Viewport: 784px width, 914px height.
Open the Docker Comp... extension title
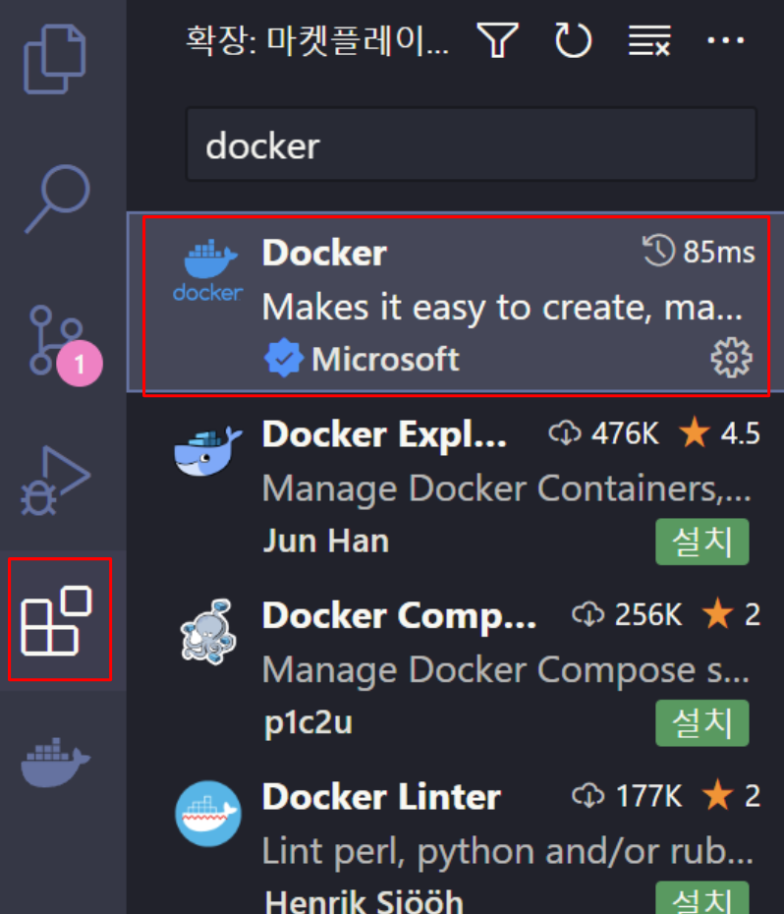tap(399, 616)
